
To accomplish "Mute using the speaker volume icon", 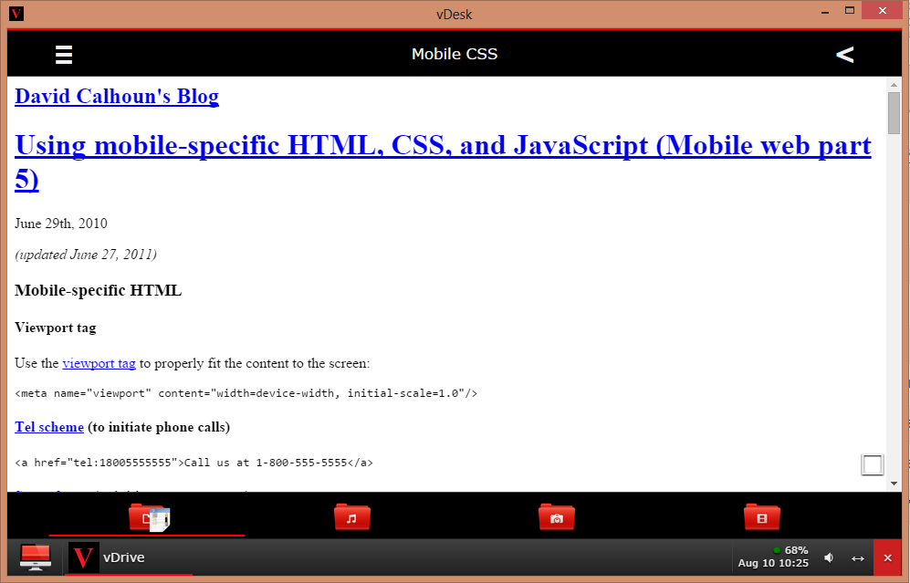I will click(829, 557).
